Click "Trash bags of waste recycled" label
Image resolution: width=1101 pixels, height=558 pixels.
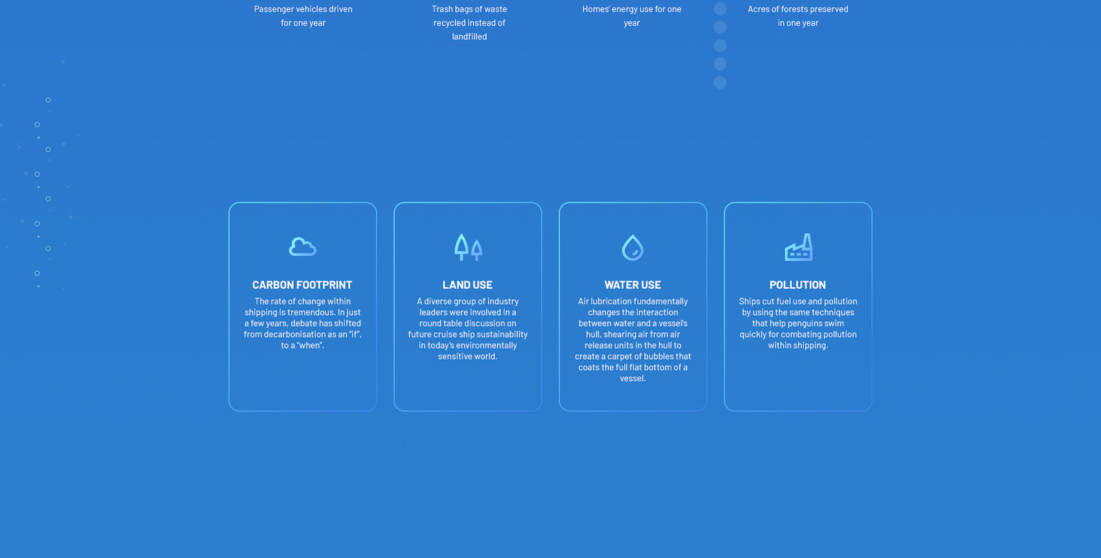(469, 23)
